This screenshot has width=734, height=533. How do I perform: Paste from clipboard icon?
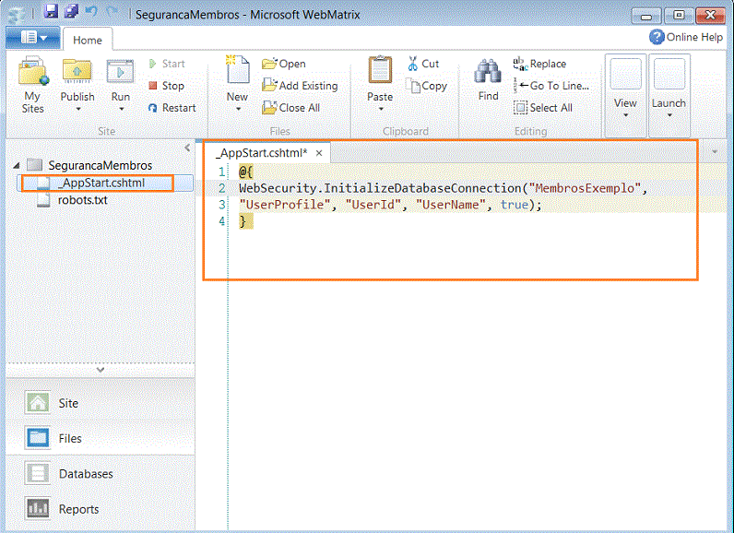pyautogui.click(x=380, y=71)
